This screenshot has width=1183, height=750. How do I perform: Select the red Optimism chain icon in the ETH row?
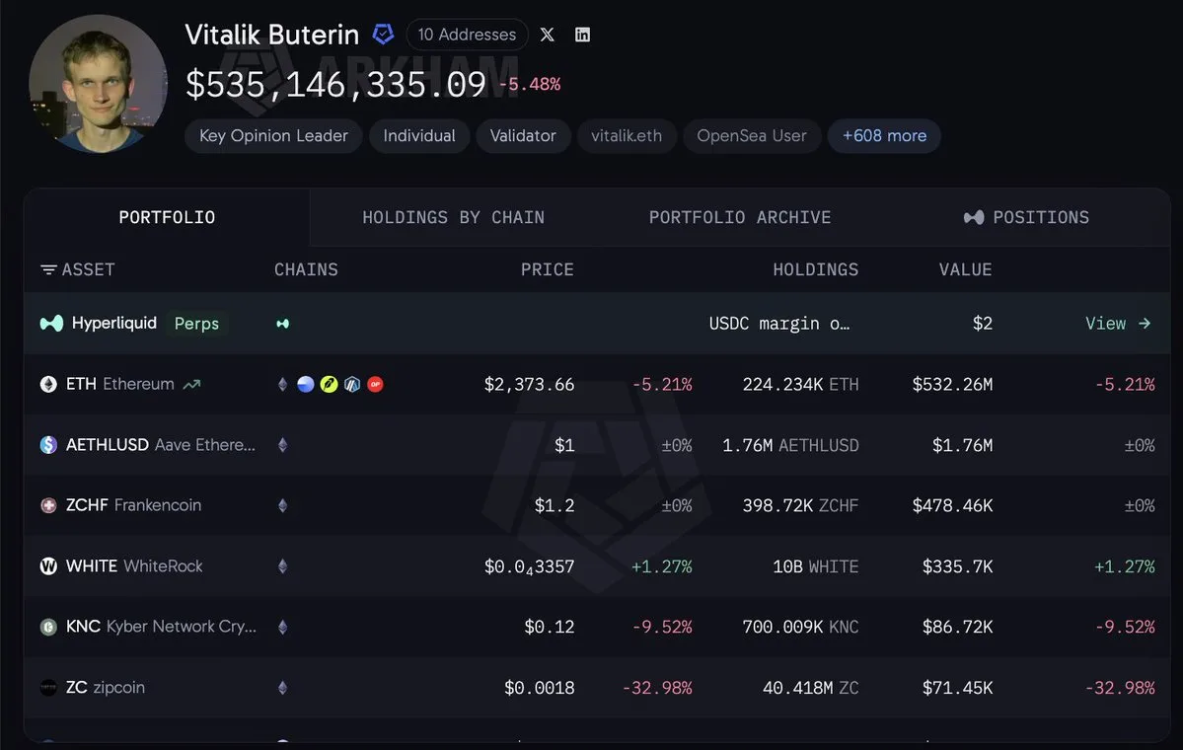(375, 384)
